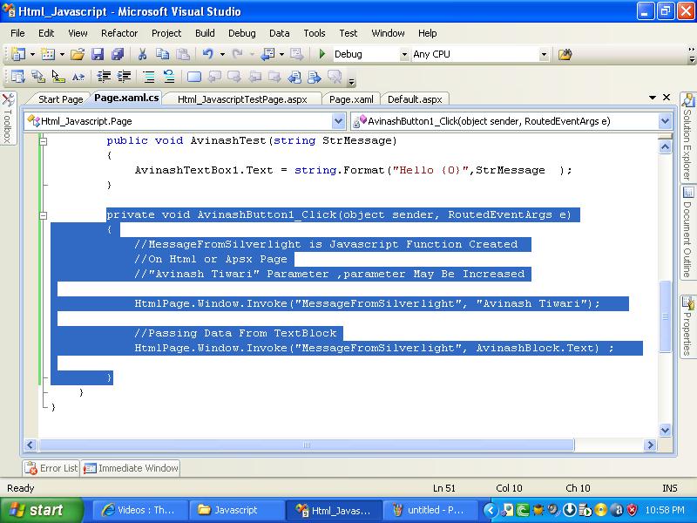Switch to the Default.aspx tab
Screen dimensions: 697x523
point(415,99)
